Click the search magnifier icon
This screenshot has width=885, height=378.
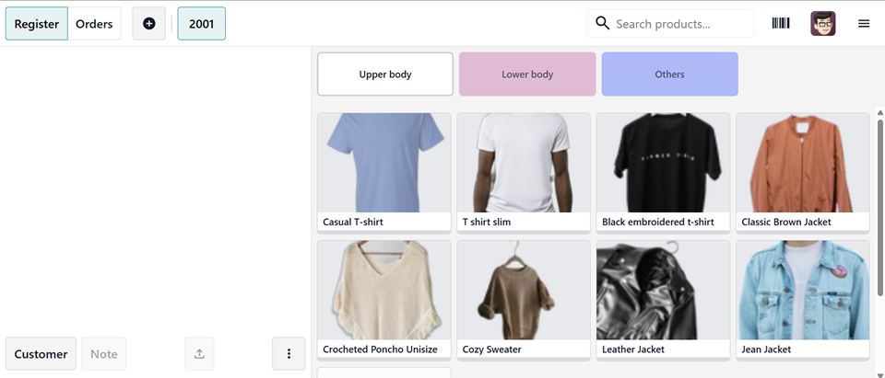pos(602,24)
